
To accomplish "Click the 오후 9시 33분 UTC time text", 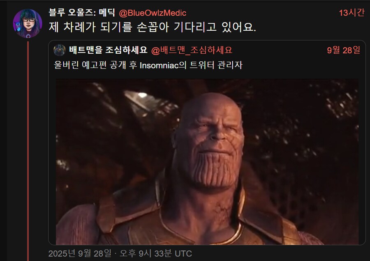I will (156, 254).
